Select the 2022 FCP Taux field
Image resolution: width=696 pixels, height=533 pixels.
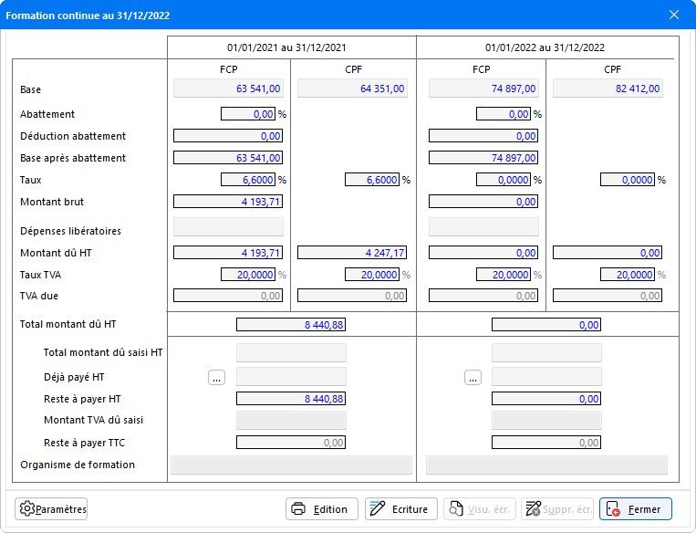[504, 180]
